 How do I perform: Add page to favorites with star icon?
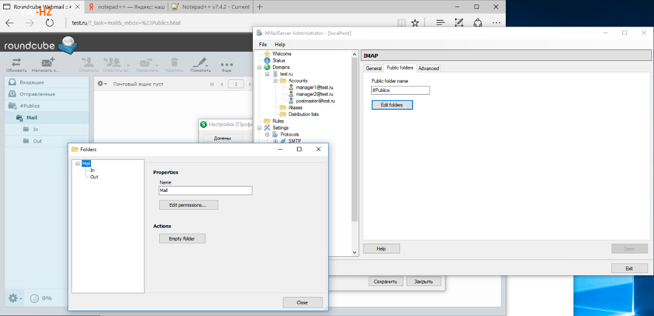pyautogui.click(x=415, y=23)
